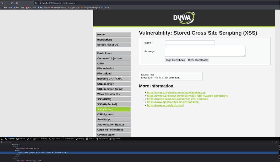Image resolution: width=280 pixels, height=162 pixels.
Task: Open the Network tab in DevTools
Action: (x=43, y=139)
